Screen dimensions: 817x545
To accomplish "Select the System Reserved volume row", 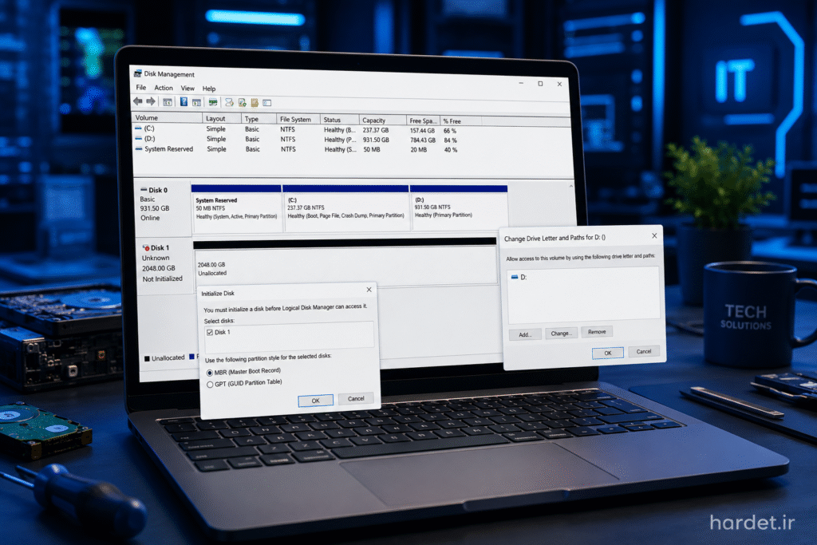I will tap(297, 149).
